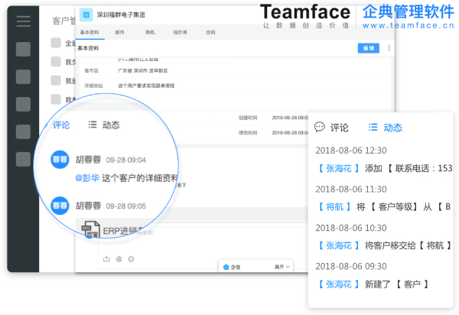Click the 动态 list icon in the right panel
The width and height of the screenshot is (459, 315).
pos(373,127)
